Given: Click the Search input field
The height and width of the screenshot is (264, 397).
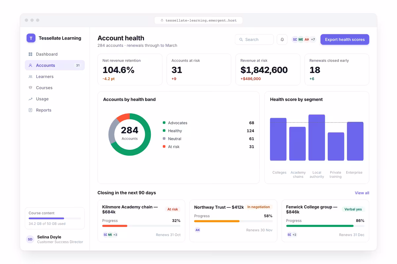Looking at the screenshot, I should pos(254,40).
